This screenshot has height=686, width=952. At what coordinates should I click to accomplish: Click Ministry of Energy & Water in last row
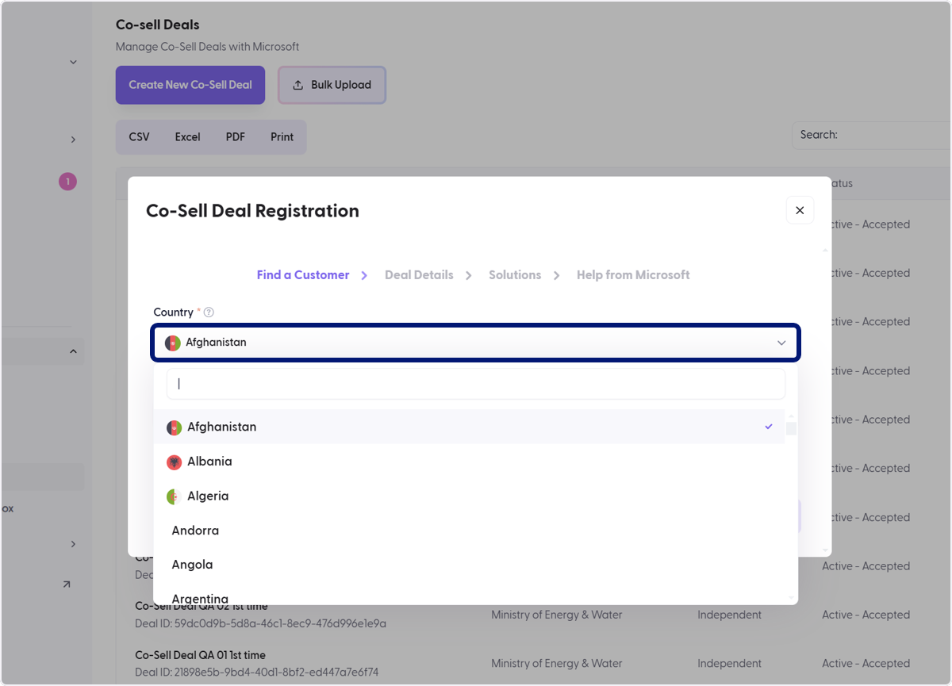pos(557,664)
